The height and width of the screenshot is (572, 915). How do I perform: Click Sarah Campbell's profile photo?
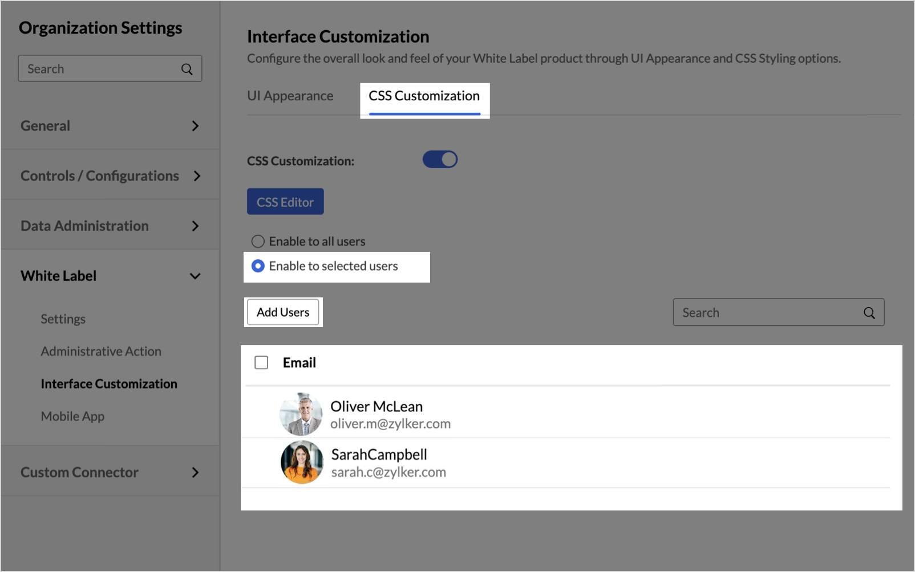click(302, 462)
